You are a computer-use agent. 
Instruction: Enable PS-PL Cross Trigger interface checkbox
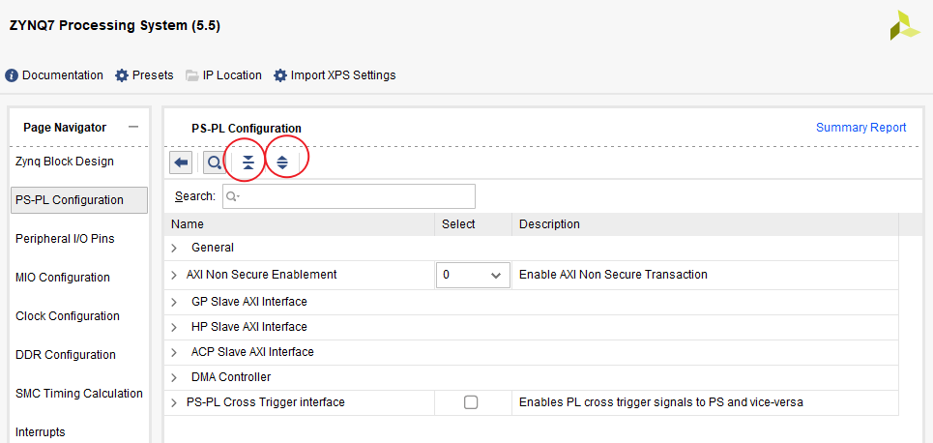point(471,402)
